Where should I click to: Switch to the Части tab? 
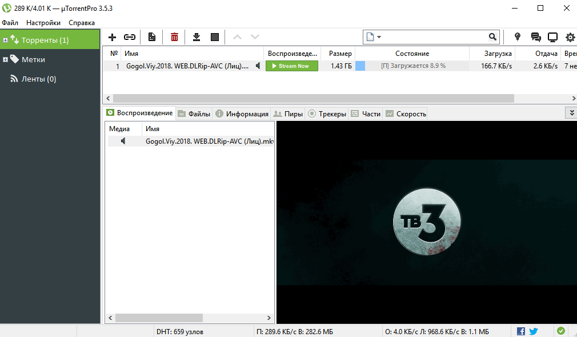(366, 114)
